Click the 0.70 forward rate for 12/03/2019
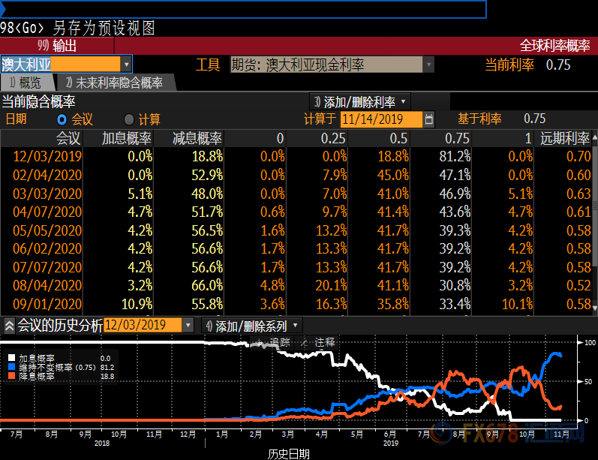Viewport: 598px width, 460px height. (x=579, y=156)
